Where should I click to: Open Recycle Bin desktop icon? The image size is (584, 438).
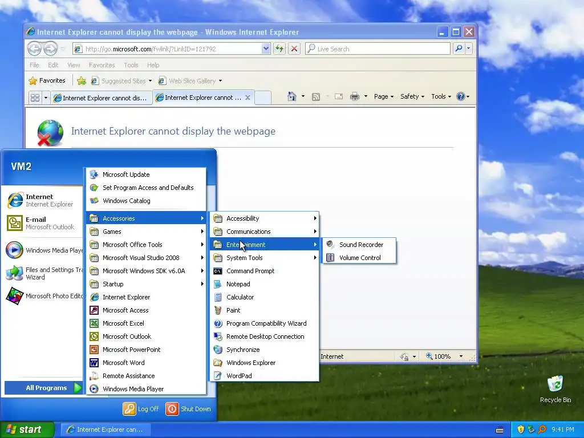pos(555,389)
